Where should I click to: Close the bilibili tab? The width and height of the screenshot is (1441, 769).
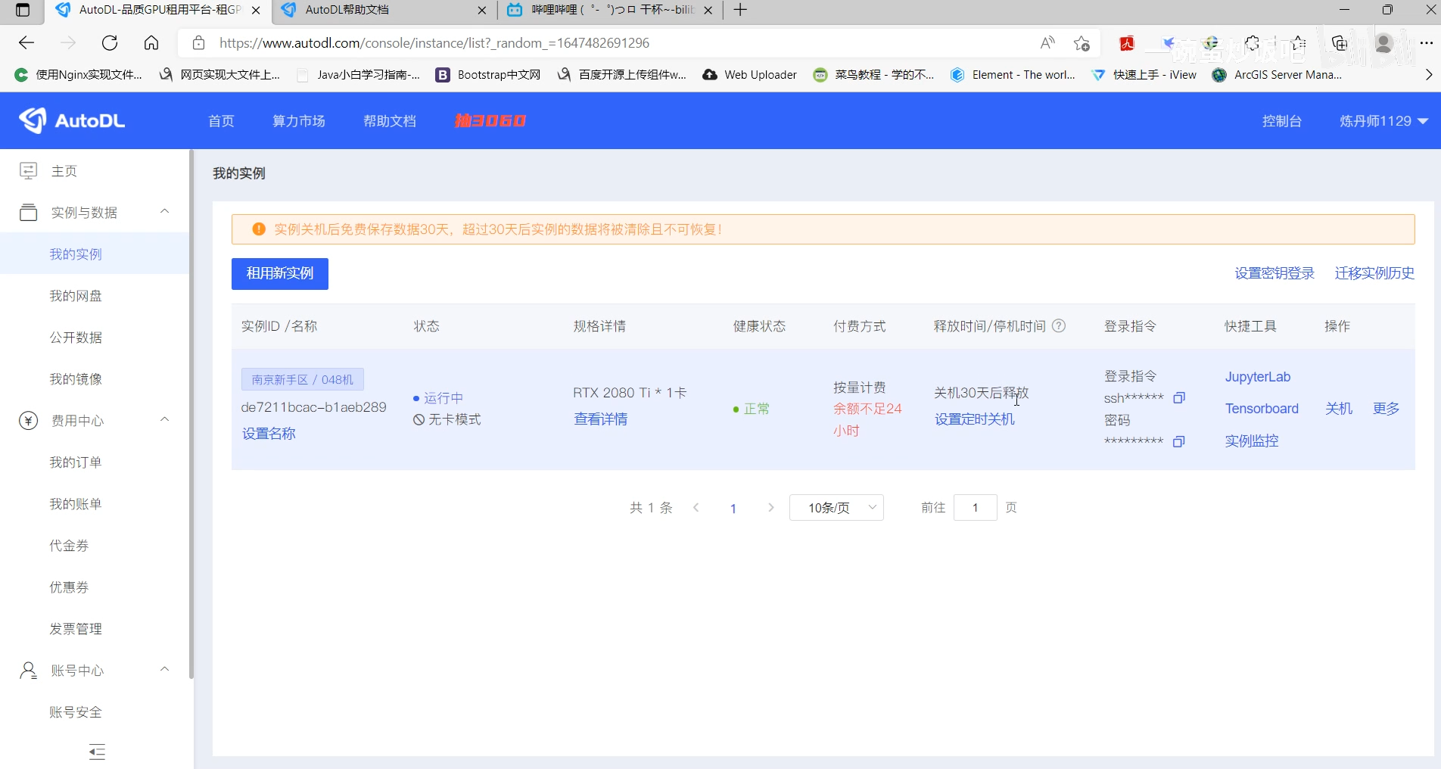[x=708, y=10]
